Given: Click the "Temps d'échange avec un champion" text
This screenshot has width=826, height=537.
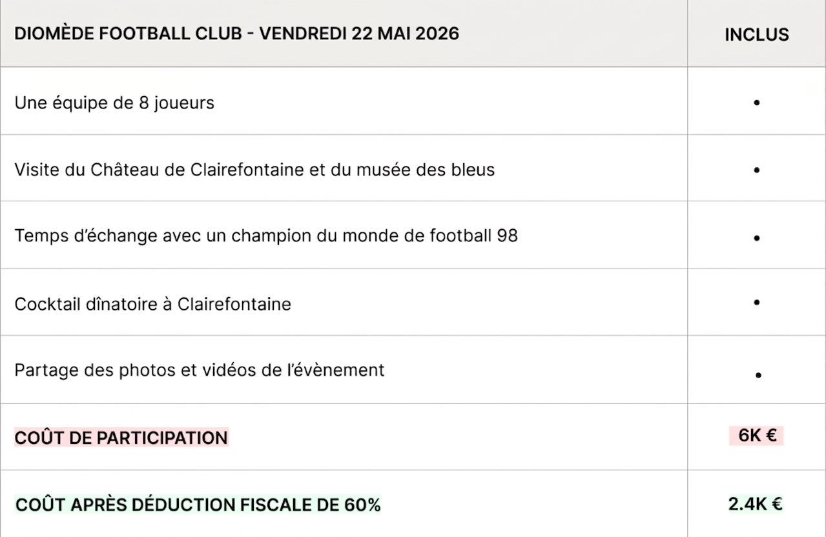Looking at the screenshot, I should click(x=158, y=236).
